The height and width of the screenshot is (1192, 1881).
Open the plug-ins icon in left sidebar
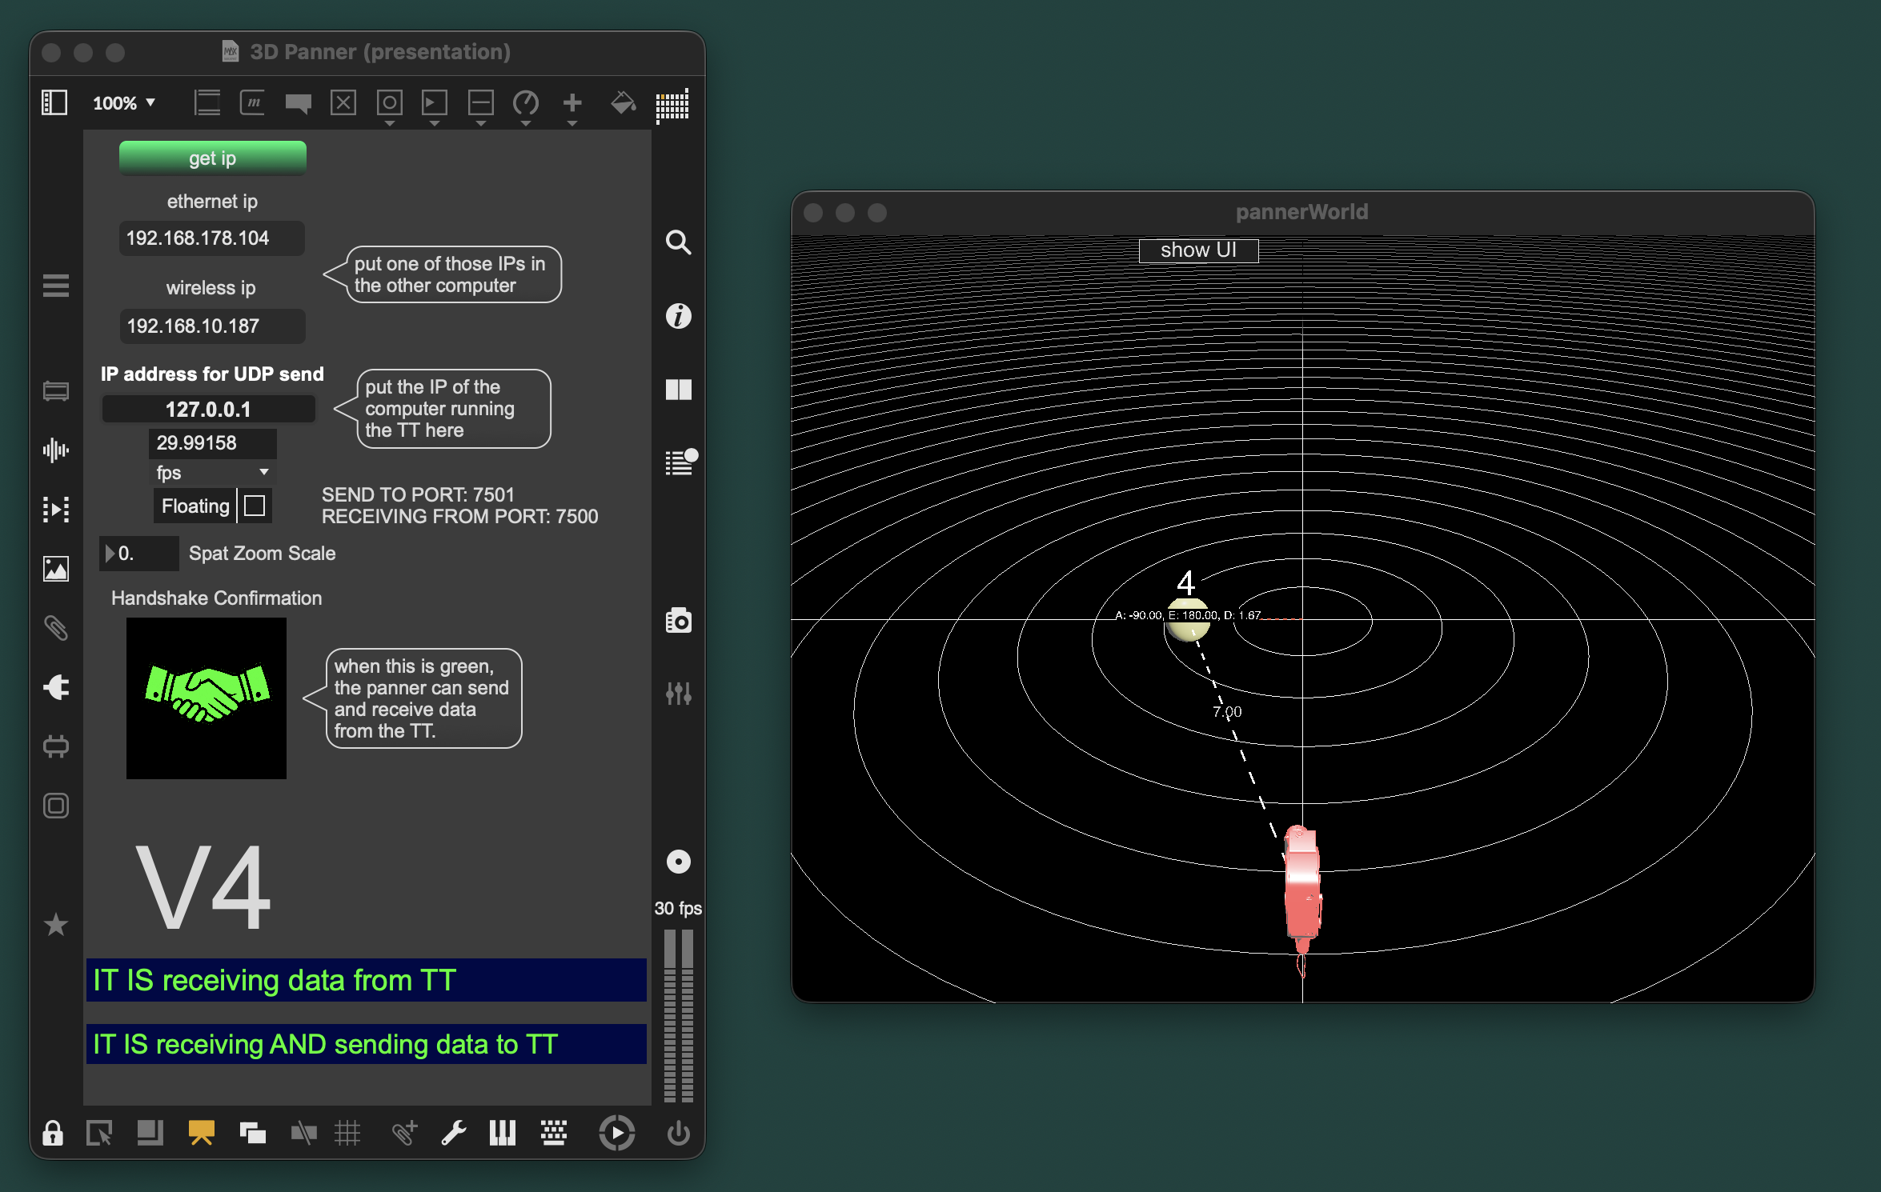pos(56,687)
